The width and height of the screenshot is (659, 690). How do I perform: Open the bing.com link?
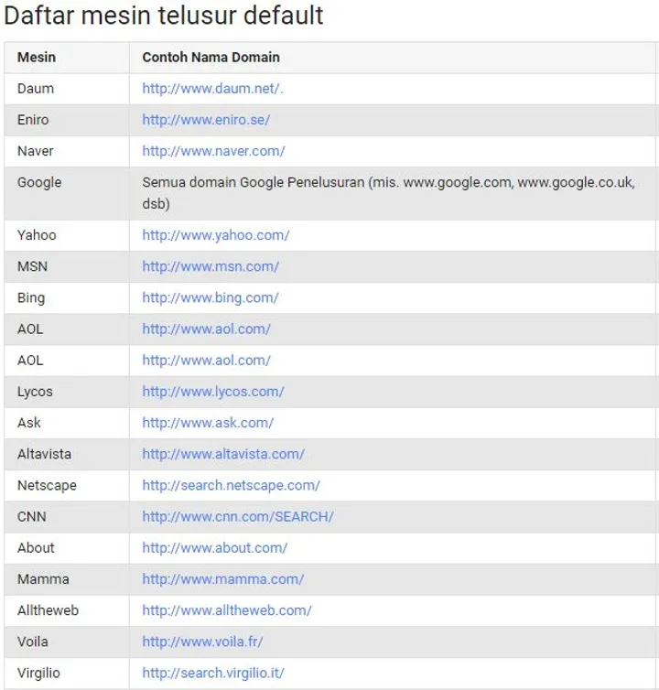[x=211, y=297]
